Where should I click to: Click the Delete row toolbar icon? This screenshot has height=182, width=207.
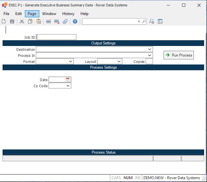57,21
